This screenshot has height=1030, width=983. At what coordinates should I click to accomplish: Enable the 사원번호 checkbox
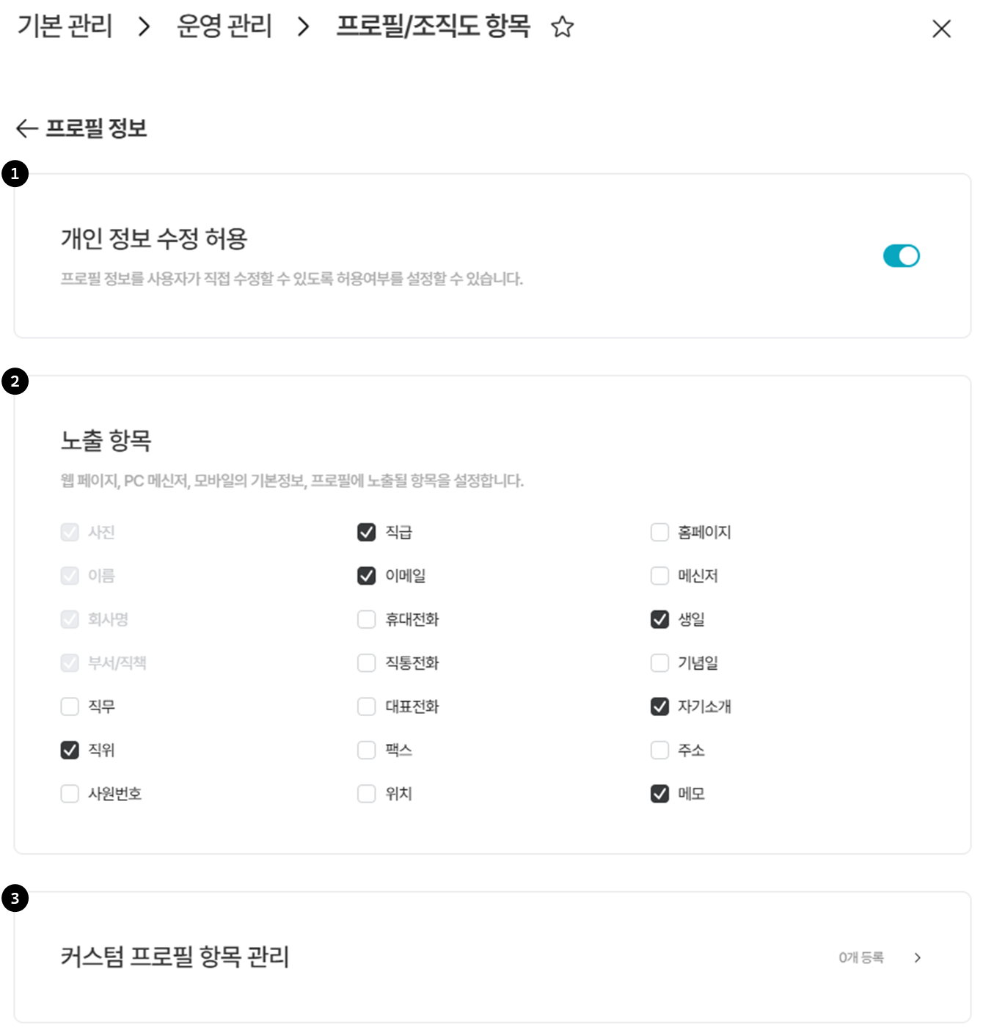[70, 794]
